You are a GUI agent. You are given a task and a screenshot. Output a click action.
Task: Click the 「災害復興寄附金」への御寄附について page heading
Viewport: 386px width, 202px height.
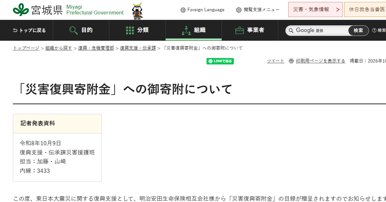125,89
